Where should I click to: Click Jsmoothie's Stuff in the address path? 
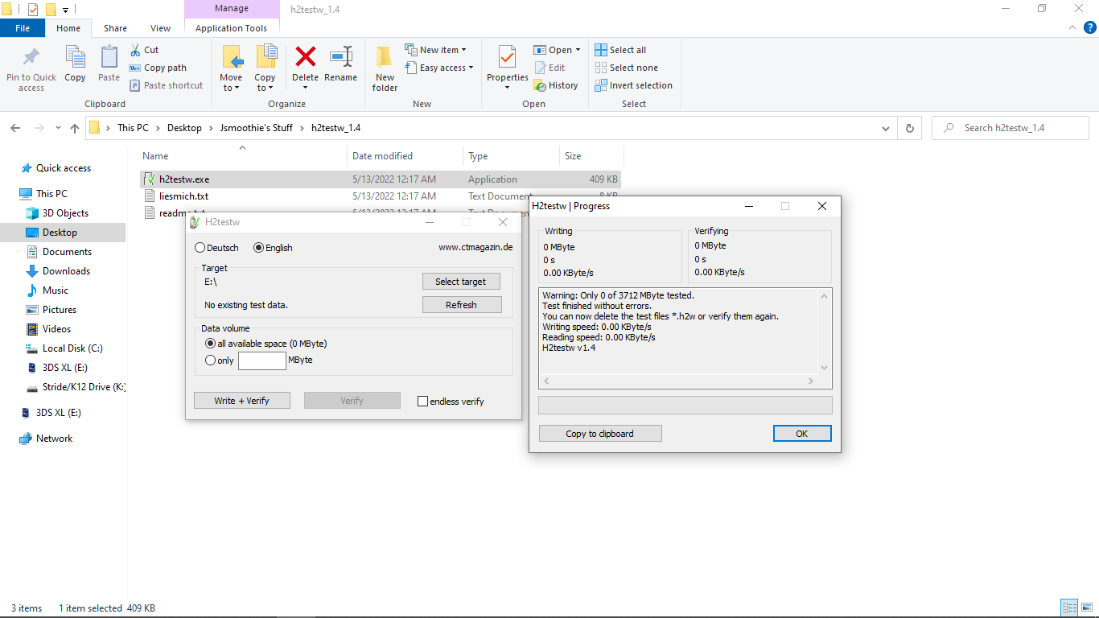pos(258,128)
